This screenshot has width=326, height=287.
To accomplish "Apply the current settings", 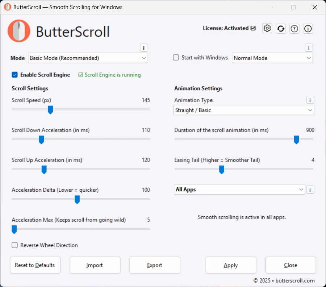I will point(231,265).
